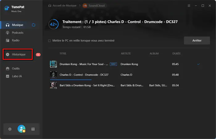
Task: Click the Charles D track cover thumbnail
Action: click(53, 75)
